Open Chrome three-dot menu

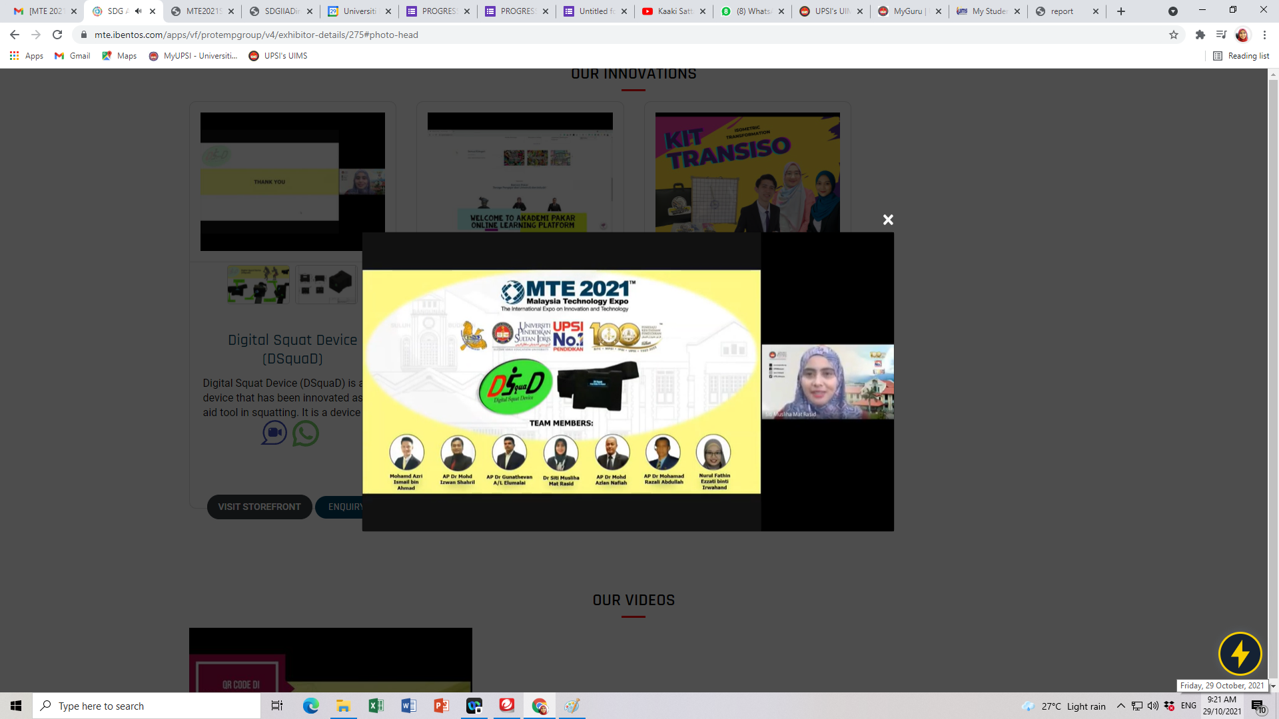(1264, 35)
